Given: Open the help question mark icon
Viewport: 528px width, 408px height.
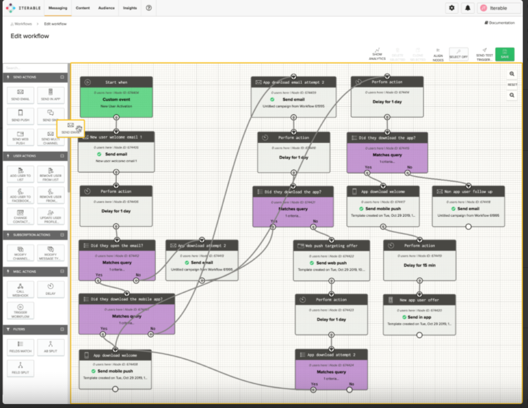Looking at the screenshot, I should [x=148, y=8].
